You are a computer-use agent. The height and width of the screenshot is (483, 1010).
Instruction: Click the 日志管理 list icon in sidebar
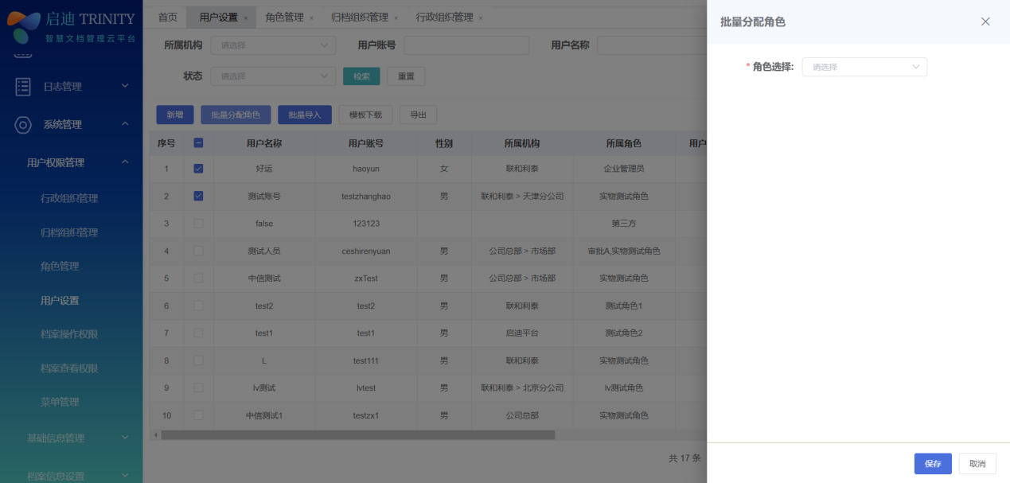point(23,87)
